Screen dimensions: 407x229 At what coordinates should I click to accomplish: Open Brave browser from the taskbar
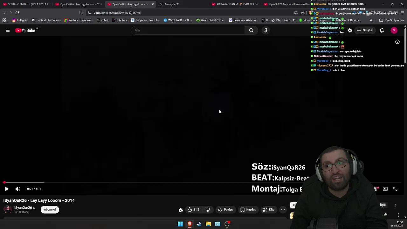pos(190,224)
